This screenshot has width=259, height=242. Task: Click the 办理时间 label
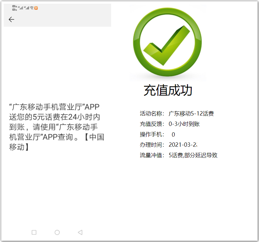pos(152,145)
